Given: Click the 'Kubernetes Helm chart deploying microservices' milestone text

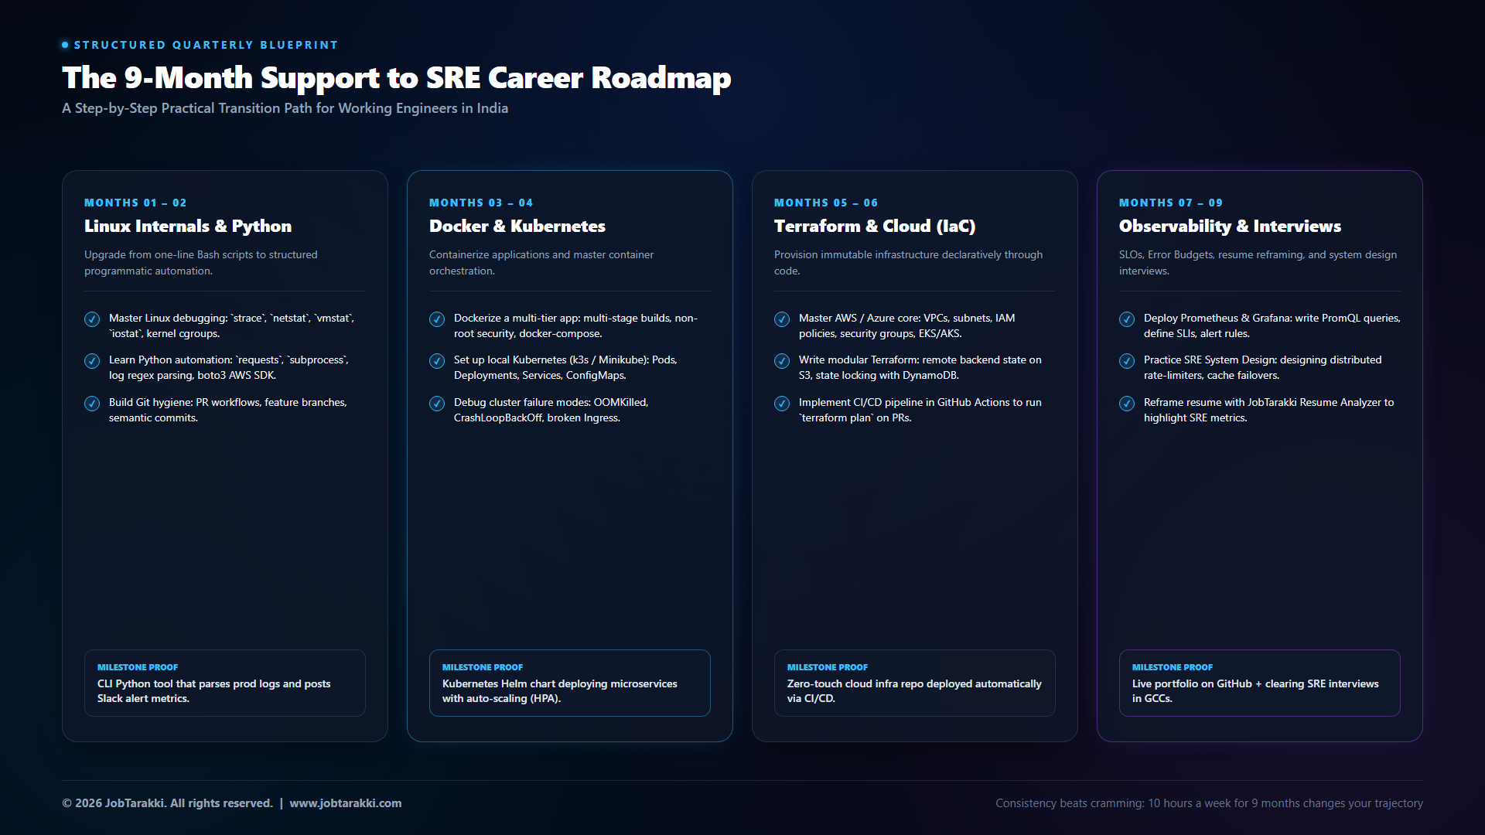Looking at the screenshot, I should pos(560,691).
